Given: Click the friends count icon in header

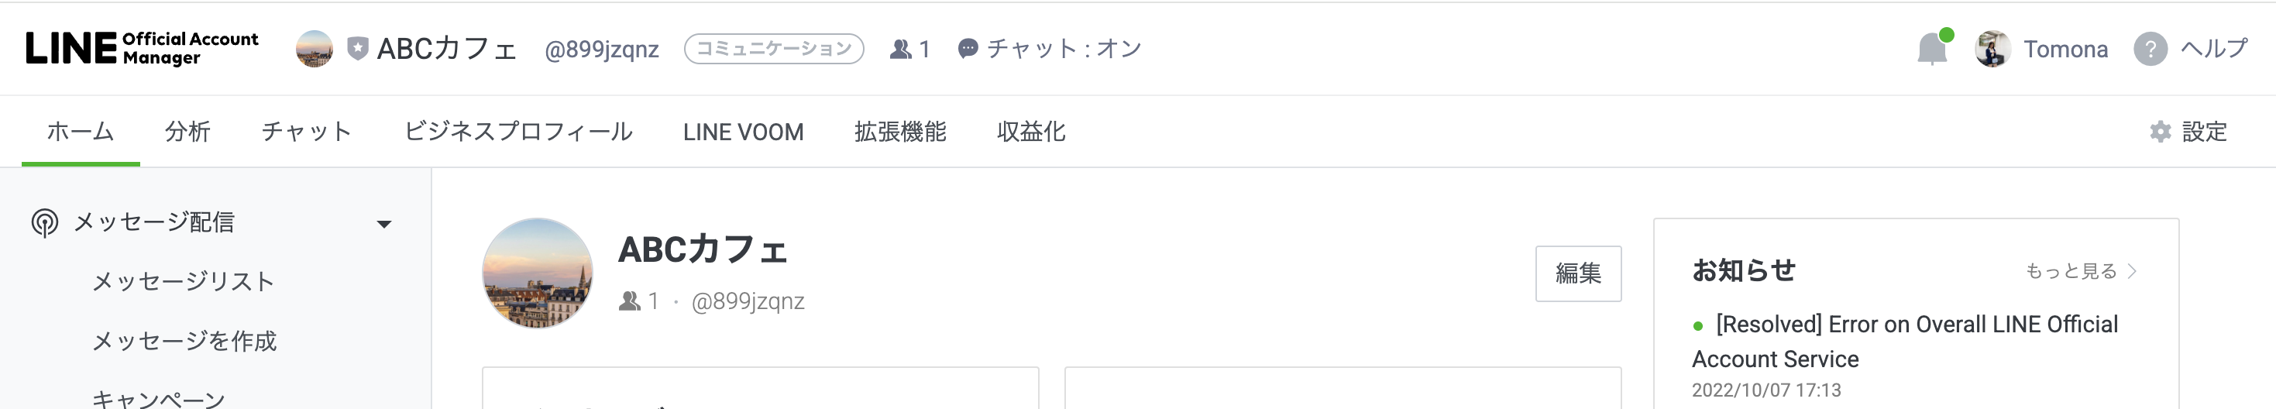Looking at the screenshot, I should point(900,50).
